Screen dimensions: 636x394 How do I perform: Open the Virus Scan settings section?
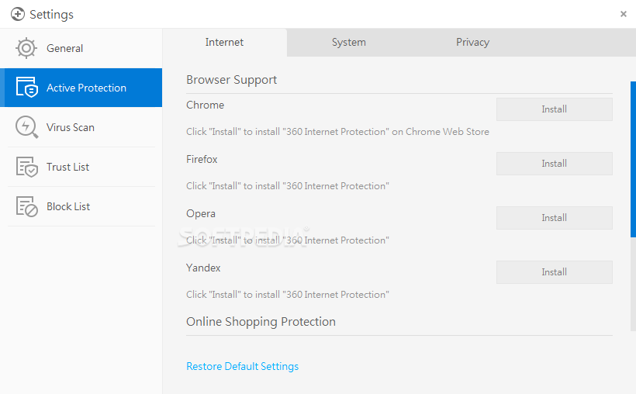coord(71,127)
